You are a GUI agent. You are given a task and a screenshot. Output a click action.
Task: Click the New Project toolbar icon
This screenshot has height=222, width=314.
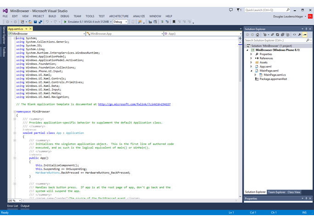22,22
